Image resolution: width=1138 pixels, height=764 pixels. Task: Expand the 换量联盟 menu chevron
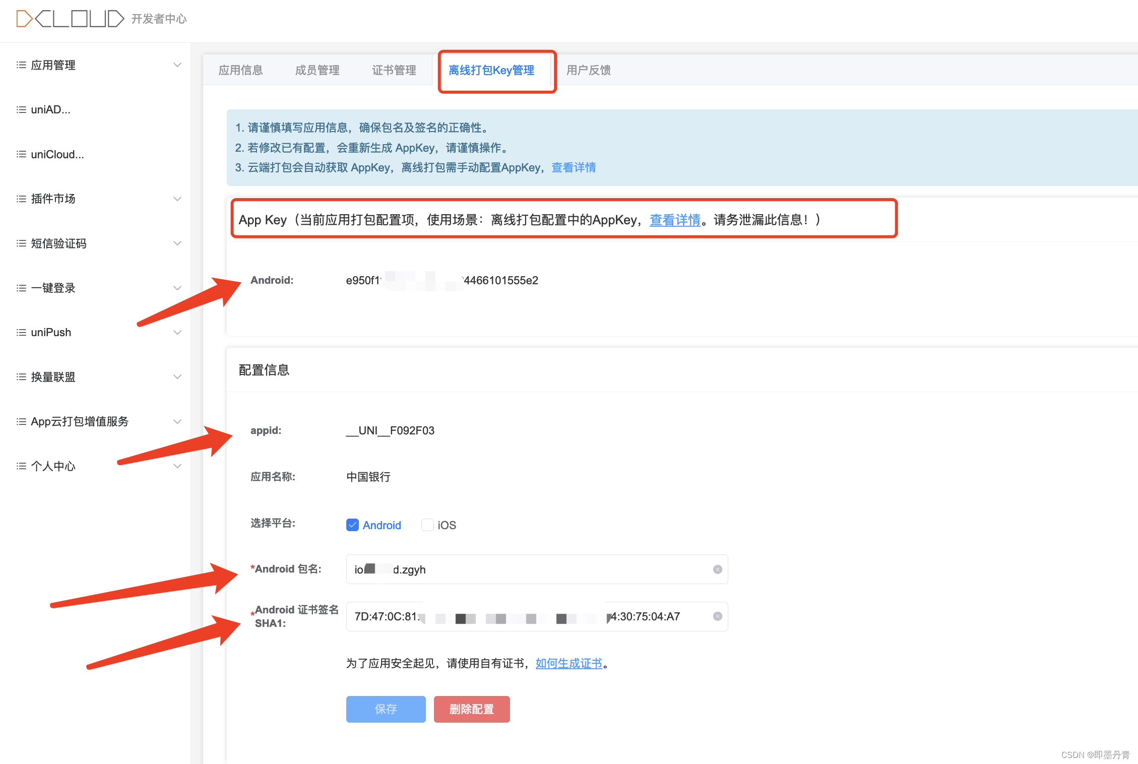coord(177,377)
